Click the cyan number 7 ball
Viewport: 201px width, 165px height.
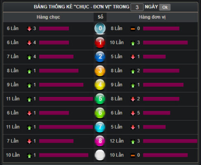pyautogui.click(x=100, y=127)
